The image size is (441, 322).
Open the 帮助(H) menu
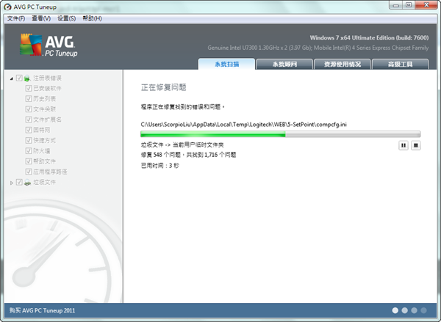pos(92,18)
